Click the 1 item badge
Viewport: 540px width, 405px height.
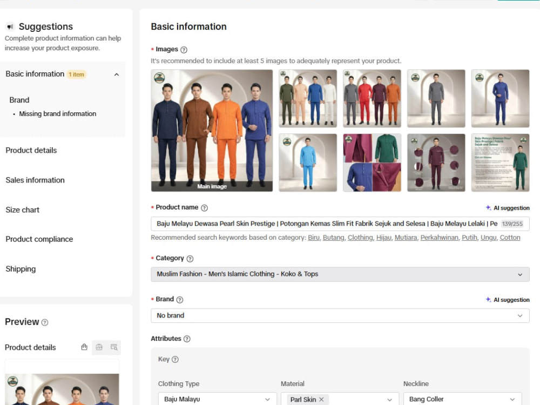coord(77,75)
